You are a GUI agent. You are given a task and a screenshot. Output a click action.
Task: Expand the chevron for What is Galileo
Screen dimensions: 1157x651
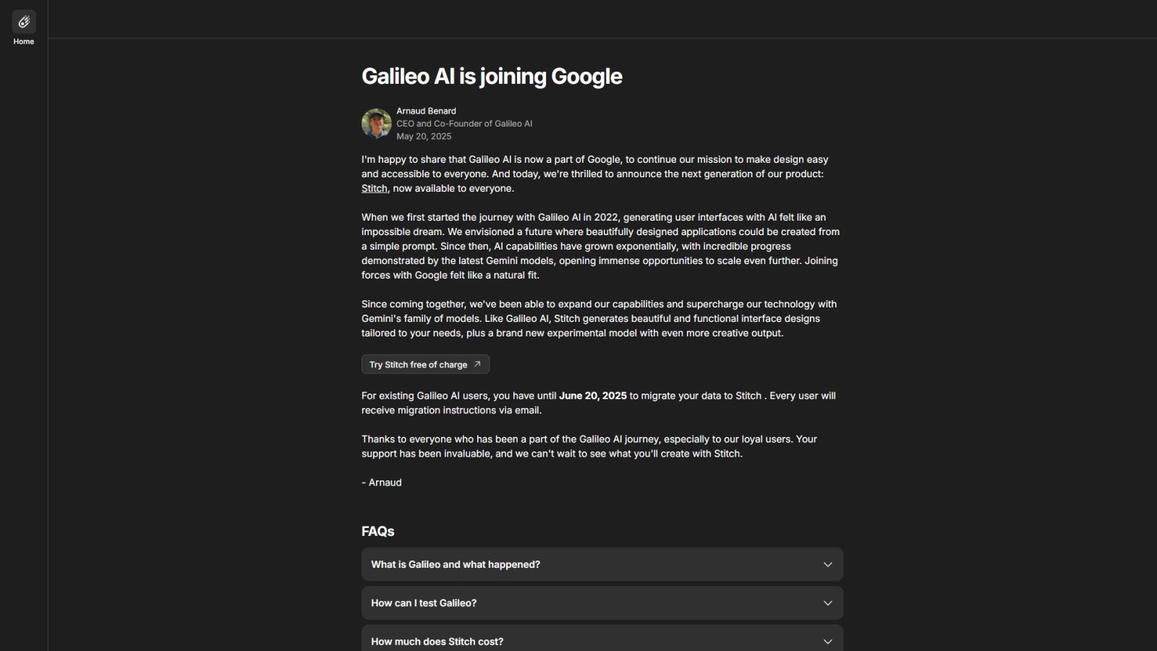827,564
